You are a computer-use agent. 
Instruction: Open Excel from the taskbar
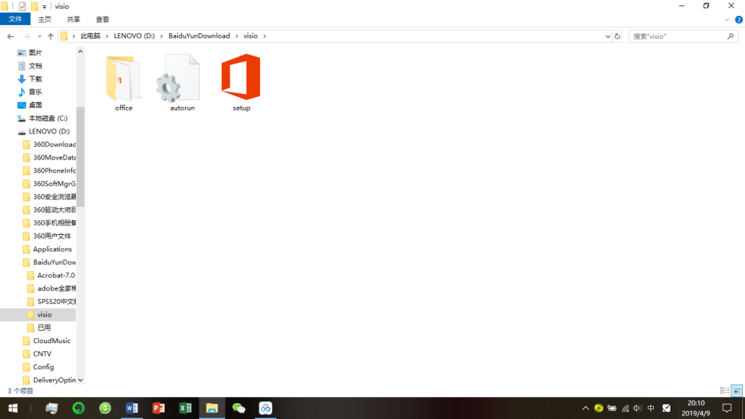pyautogui.click(x=185, y=408)
